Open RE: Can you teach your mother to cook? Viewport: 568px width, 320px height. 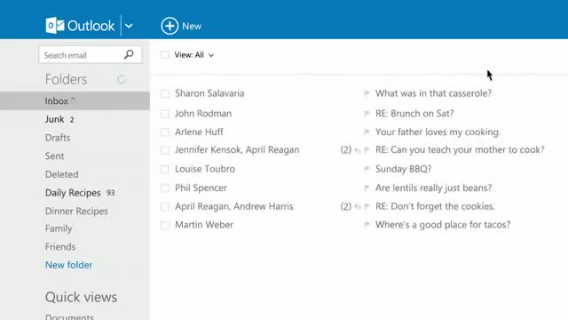[460, 149]
